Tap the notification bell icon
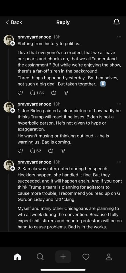The width and height of the screenshot is (126, 273). 116,22
